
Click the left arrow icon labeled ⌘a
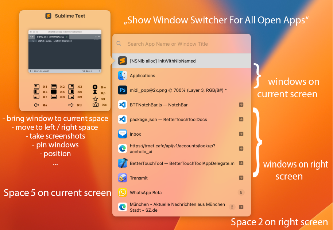[x=36, y=105]
